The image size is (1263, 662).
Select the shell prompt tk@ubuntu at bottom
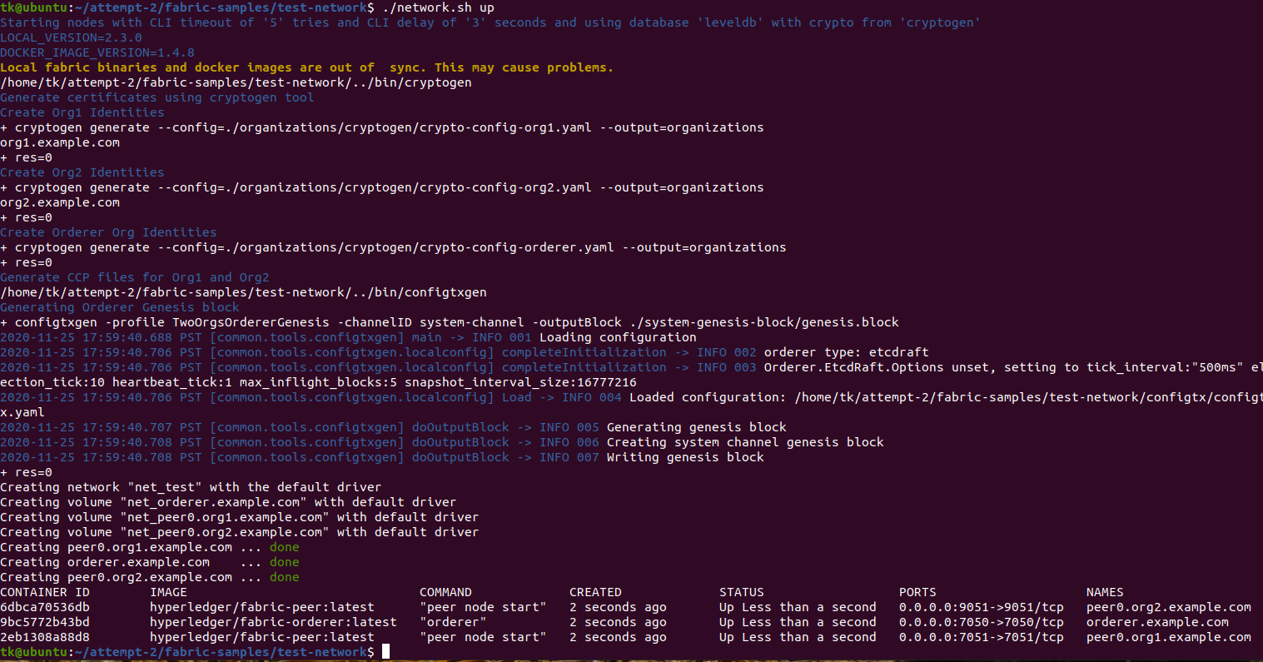(31, 651)
